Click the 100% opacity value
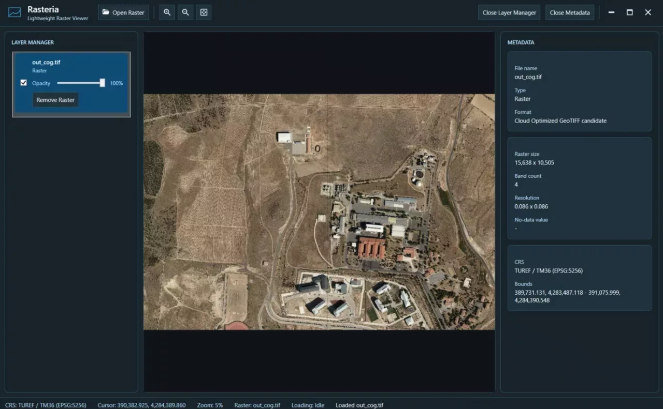This screenshot has width=663, height=409. point(117,83)
